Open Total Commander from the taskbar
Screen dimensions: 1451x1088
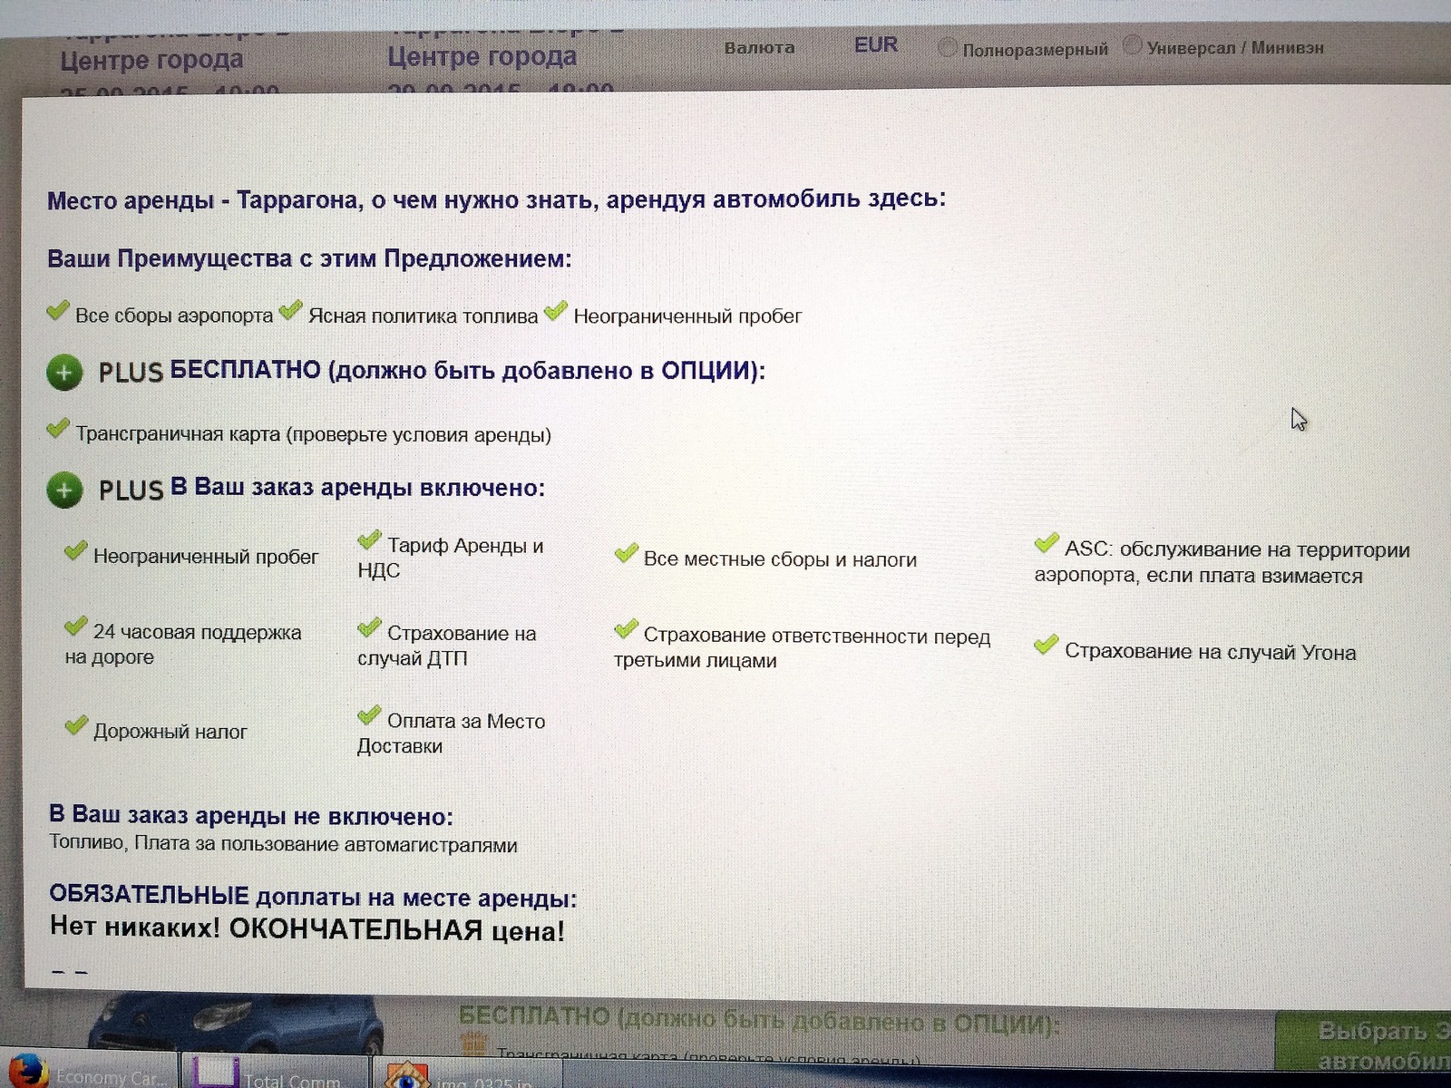[216, 1073]
